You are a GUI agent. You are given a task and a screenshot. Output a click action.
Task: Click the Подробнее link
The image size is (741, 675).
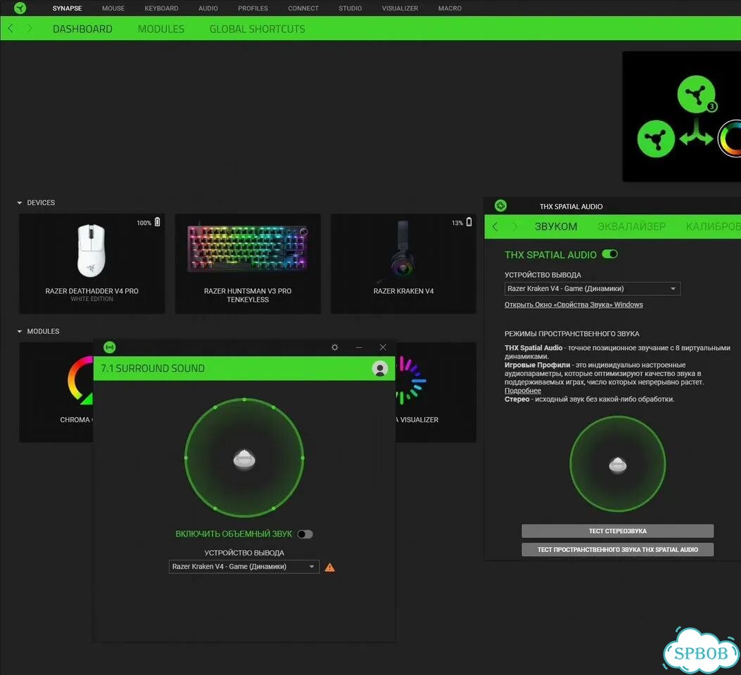[x=522, y=390]
